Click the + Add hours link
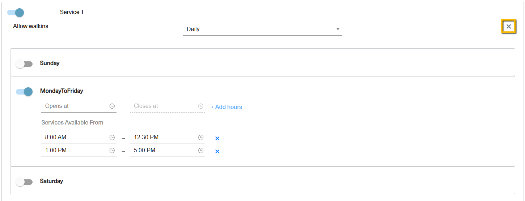The image size is (525, 201). click(226, 107)
